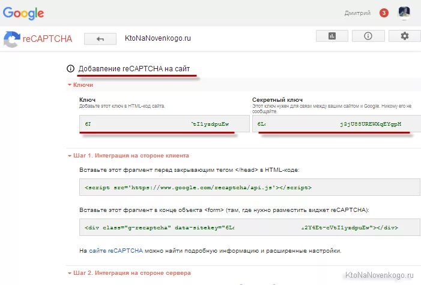Screen dimensions: 421x285
Task: Select the script src api.js code box
Action: [x=250, y=187]
